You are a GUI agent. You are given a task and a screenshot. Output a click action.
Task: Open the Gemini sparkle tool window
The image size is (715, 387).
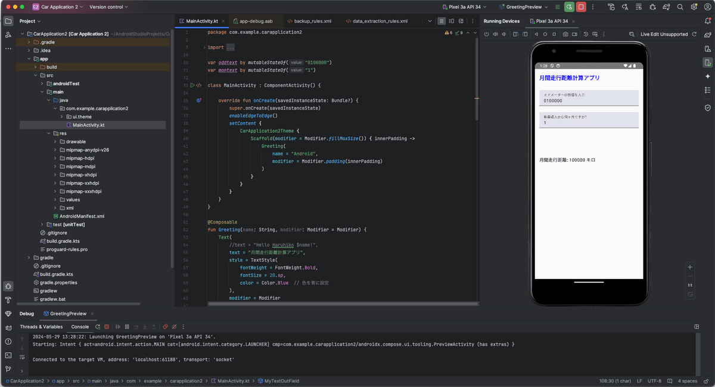(707, 76)
